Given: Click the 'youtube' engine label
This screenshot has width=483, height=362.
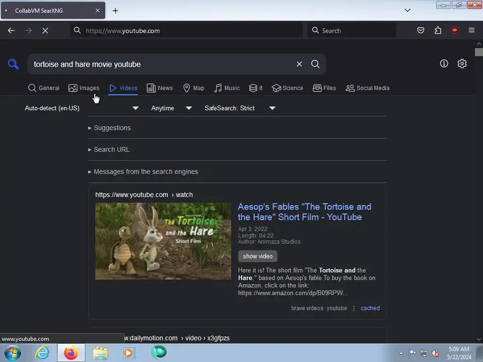Looking at the screenshot, I should 337,308.
